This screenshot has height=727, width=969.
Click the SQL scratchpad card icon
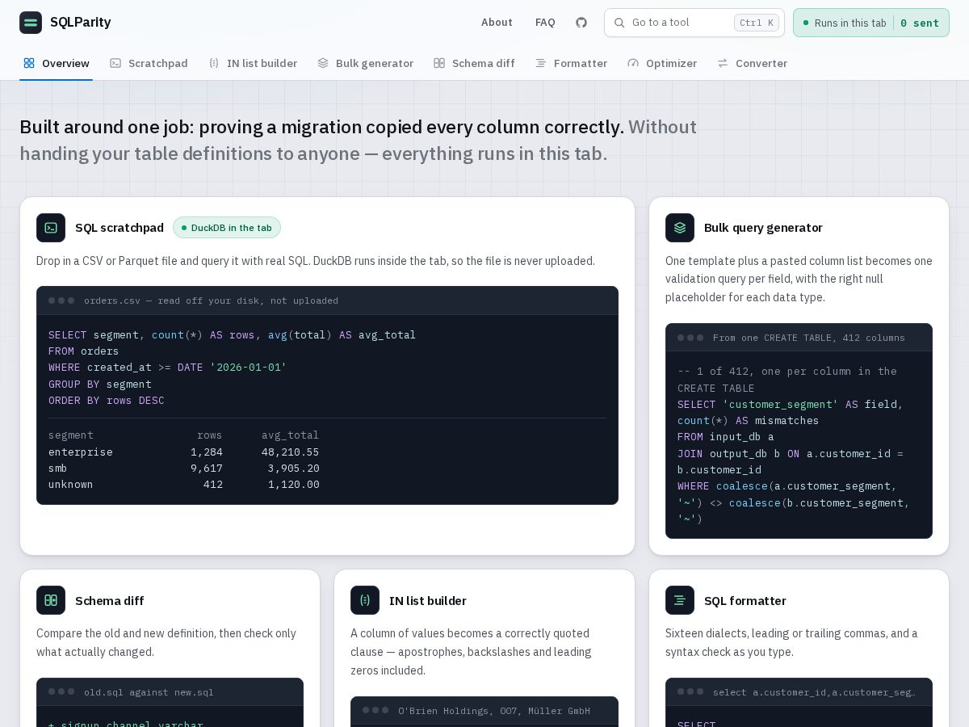point(51,228)
